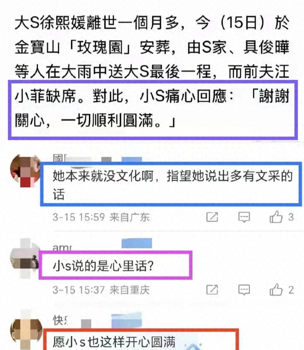This screenshot has width=304, height=350.
Task: Tap the like count 2
Action: tap(291, 290)
